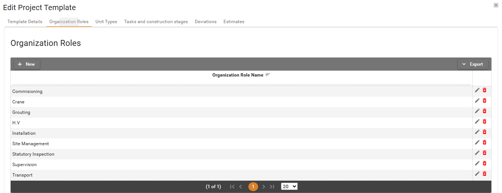The width and height of the screenshot is (502, 193).
Task: Delete the Statutory Inspection role
Action: [484, 153]
